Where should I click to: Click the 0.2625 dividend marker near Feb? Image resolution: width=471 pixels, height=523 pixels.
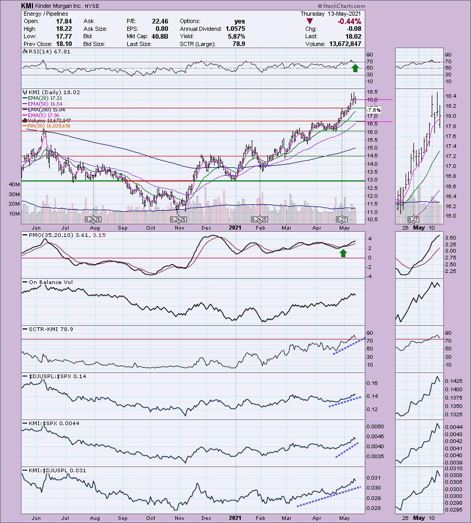coord(260,220)
